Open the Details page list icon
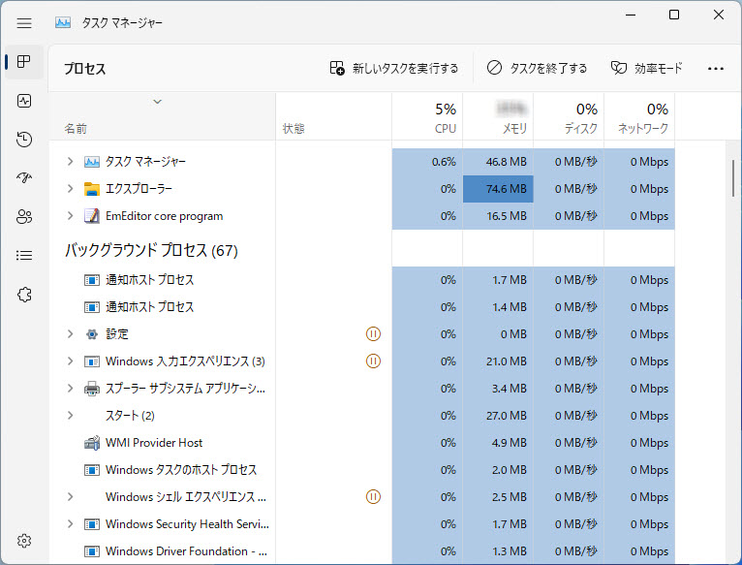742x565 pixels. coord(25,256)
